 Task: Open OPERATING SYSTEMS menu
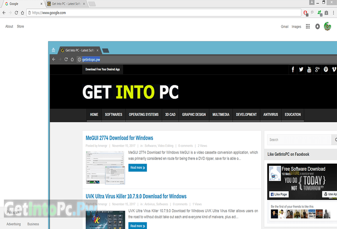pos(143,114)
